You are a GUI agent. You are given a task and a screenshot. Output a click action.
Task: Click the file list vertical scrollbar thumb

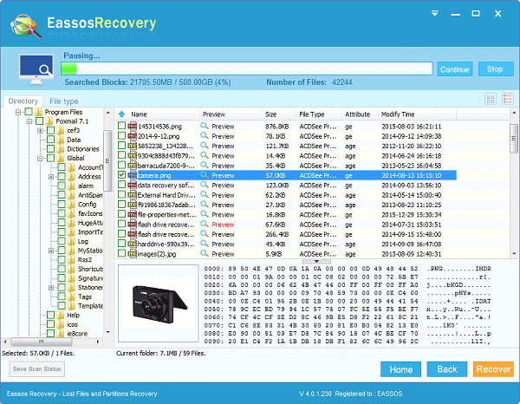click(514, 138)
